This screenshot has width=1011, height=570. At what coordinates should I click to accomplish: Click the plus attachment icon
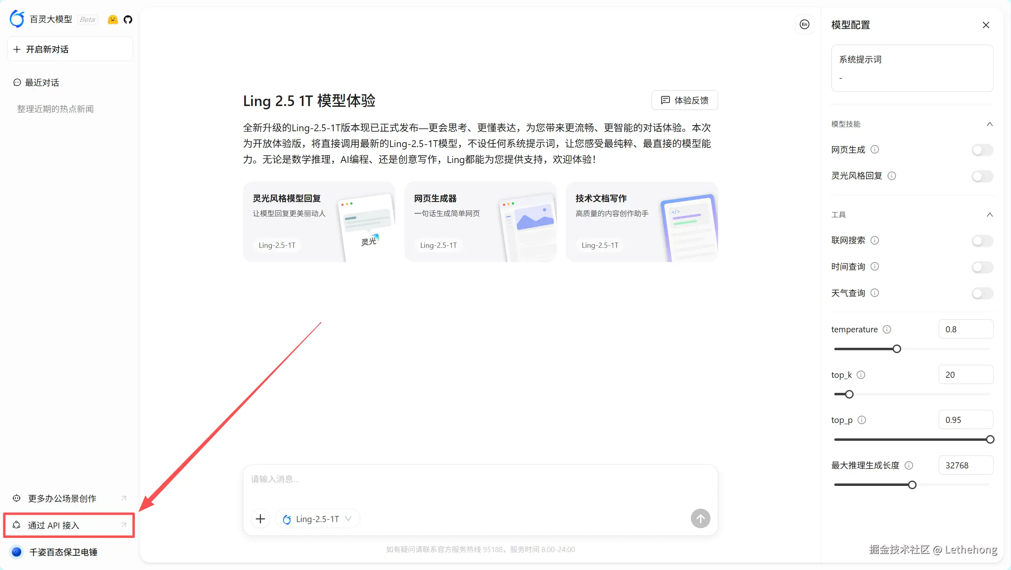(x=260, y=519)
